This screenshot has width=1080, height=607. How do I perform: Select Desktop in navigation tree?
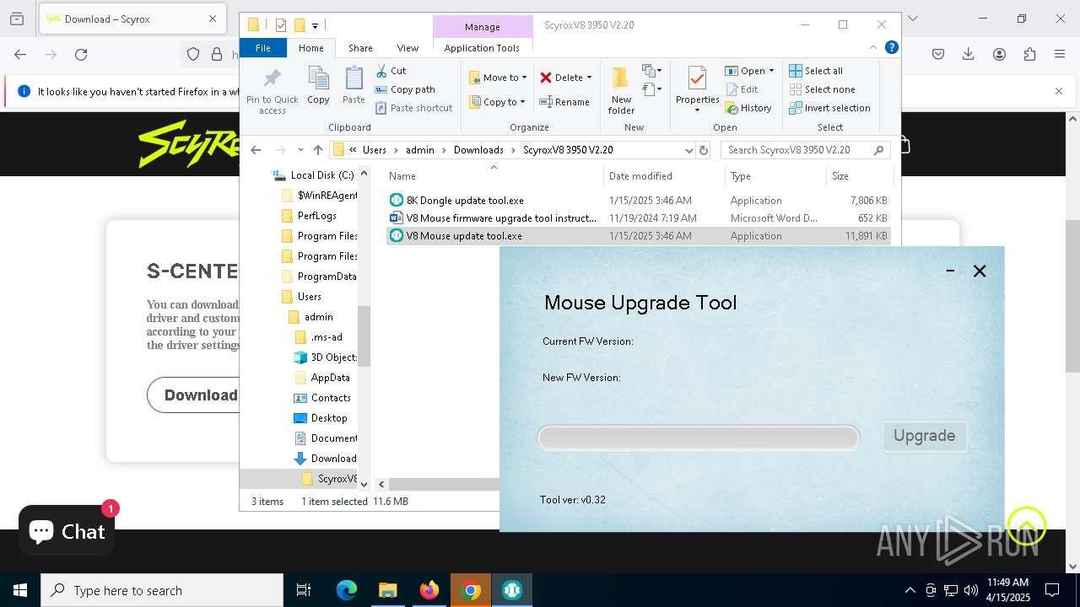coord(320,418)
